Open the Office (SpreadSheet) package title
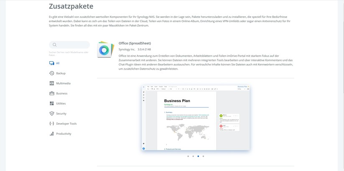The height and width of the screenshot is (171, 344). tap(135, 43)
